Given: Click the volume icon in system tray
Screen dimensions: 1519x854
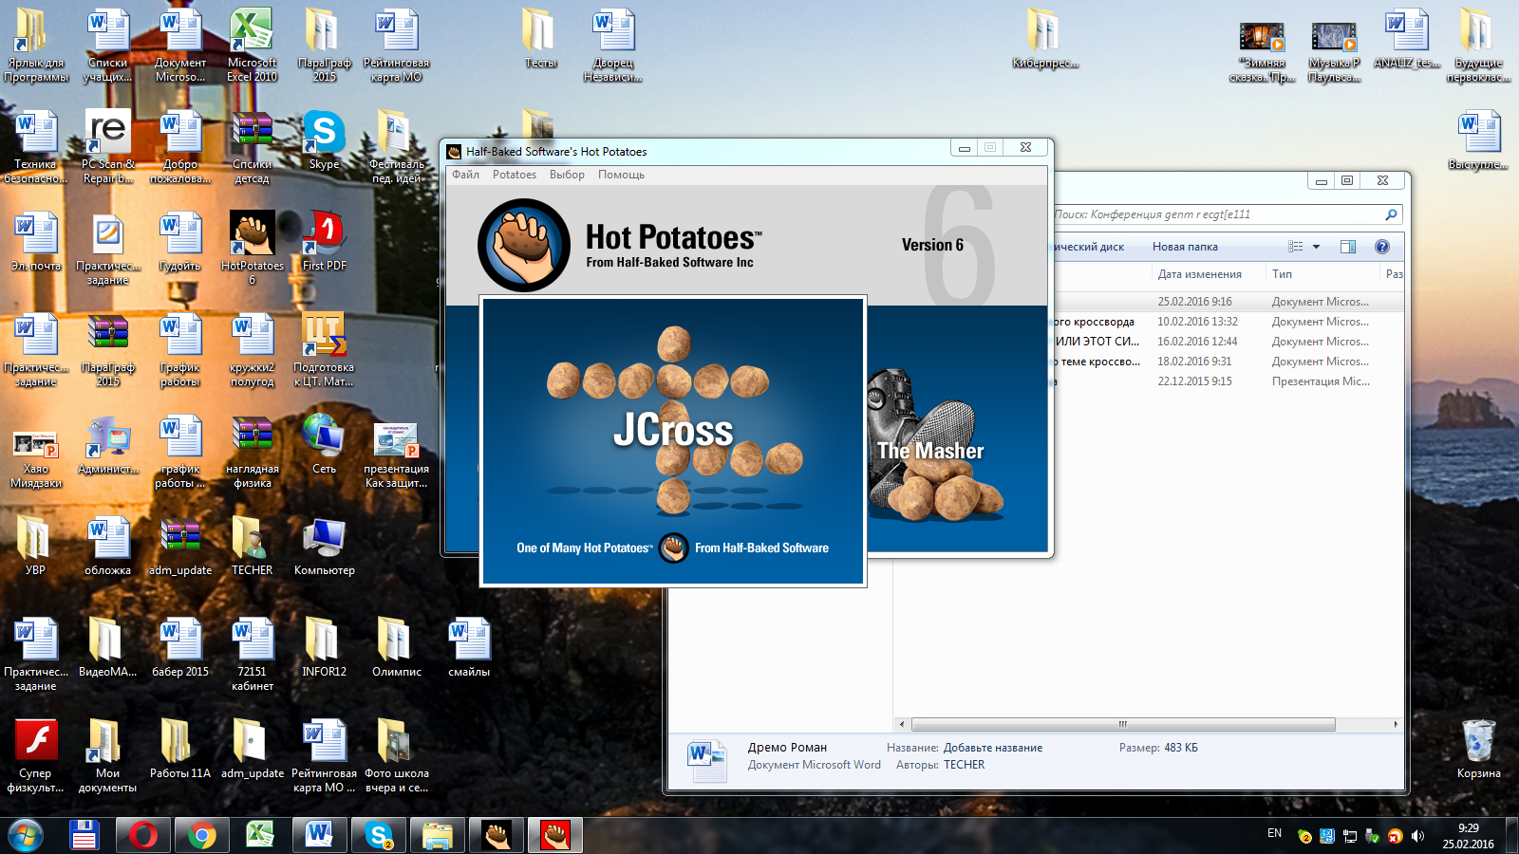Looking at the screenshot, I should (1418, 836).
